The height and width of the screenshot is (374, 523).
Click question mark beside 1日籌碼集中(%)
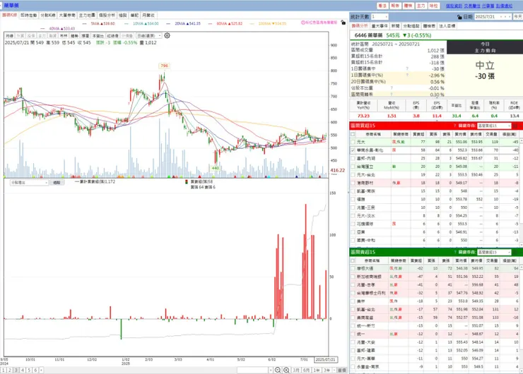[x=407, y=75]
